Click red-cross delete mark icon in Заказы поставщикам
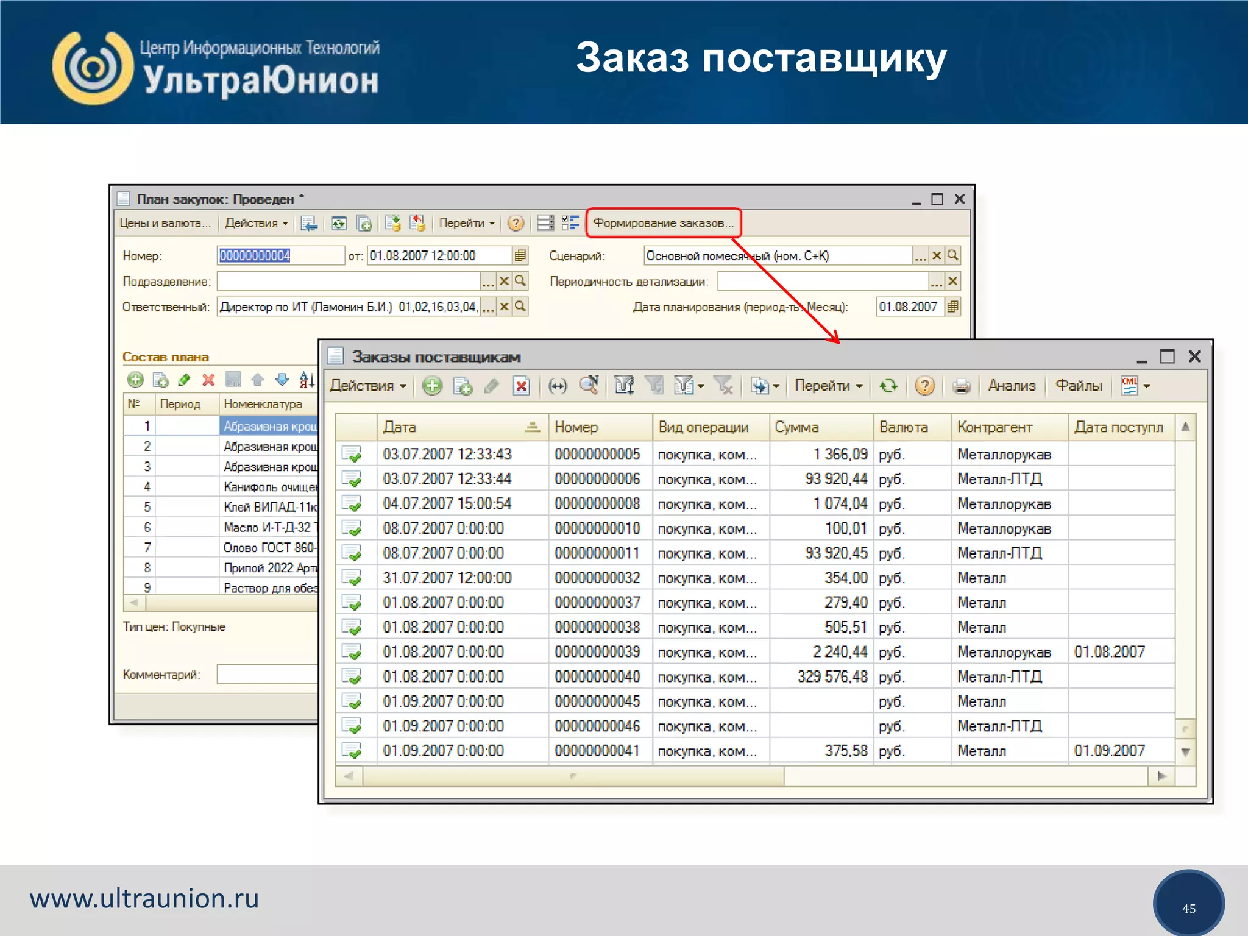Viewport: 1248px width, 936px height. click(522, 386)
